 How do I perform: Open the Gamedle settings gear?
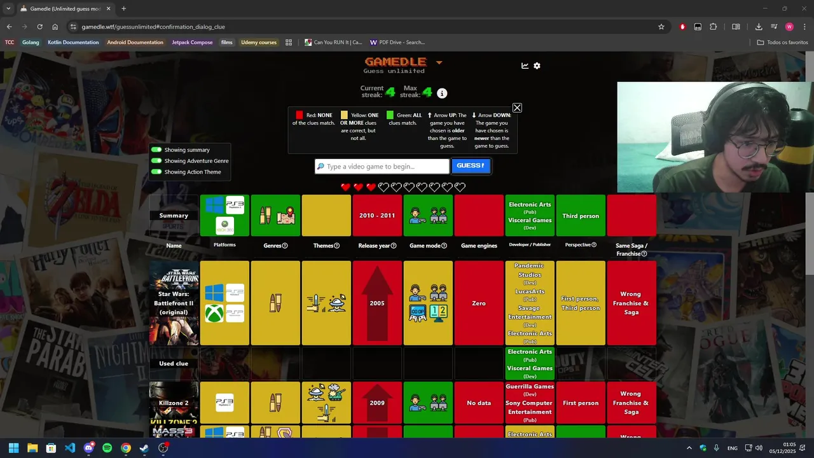[x=537, y=66]
